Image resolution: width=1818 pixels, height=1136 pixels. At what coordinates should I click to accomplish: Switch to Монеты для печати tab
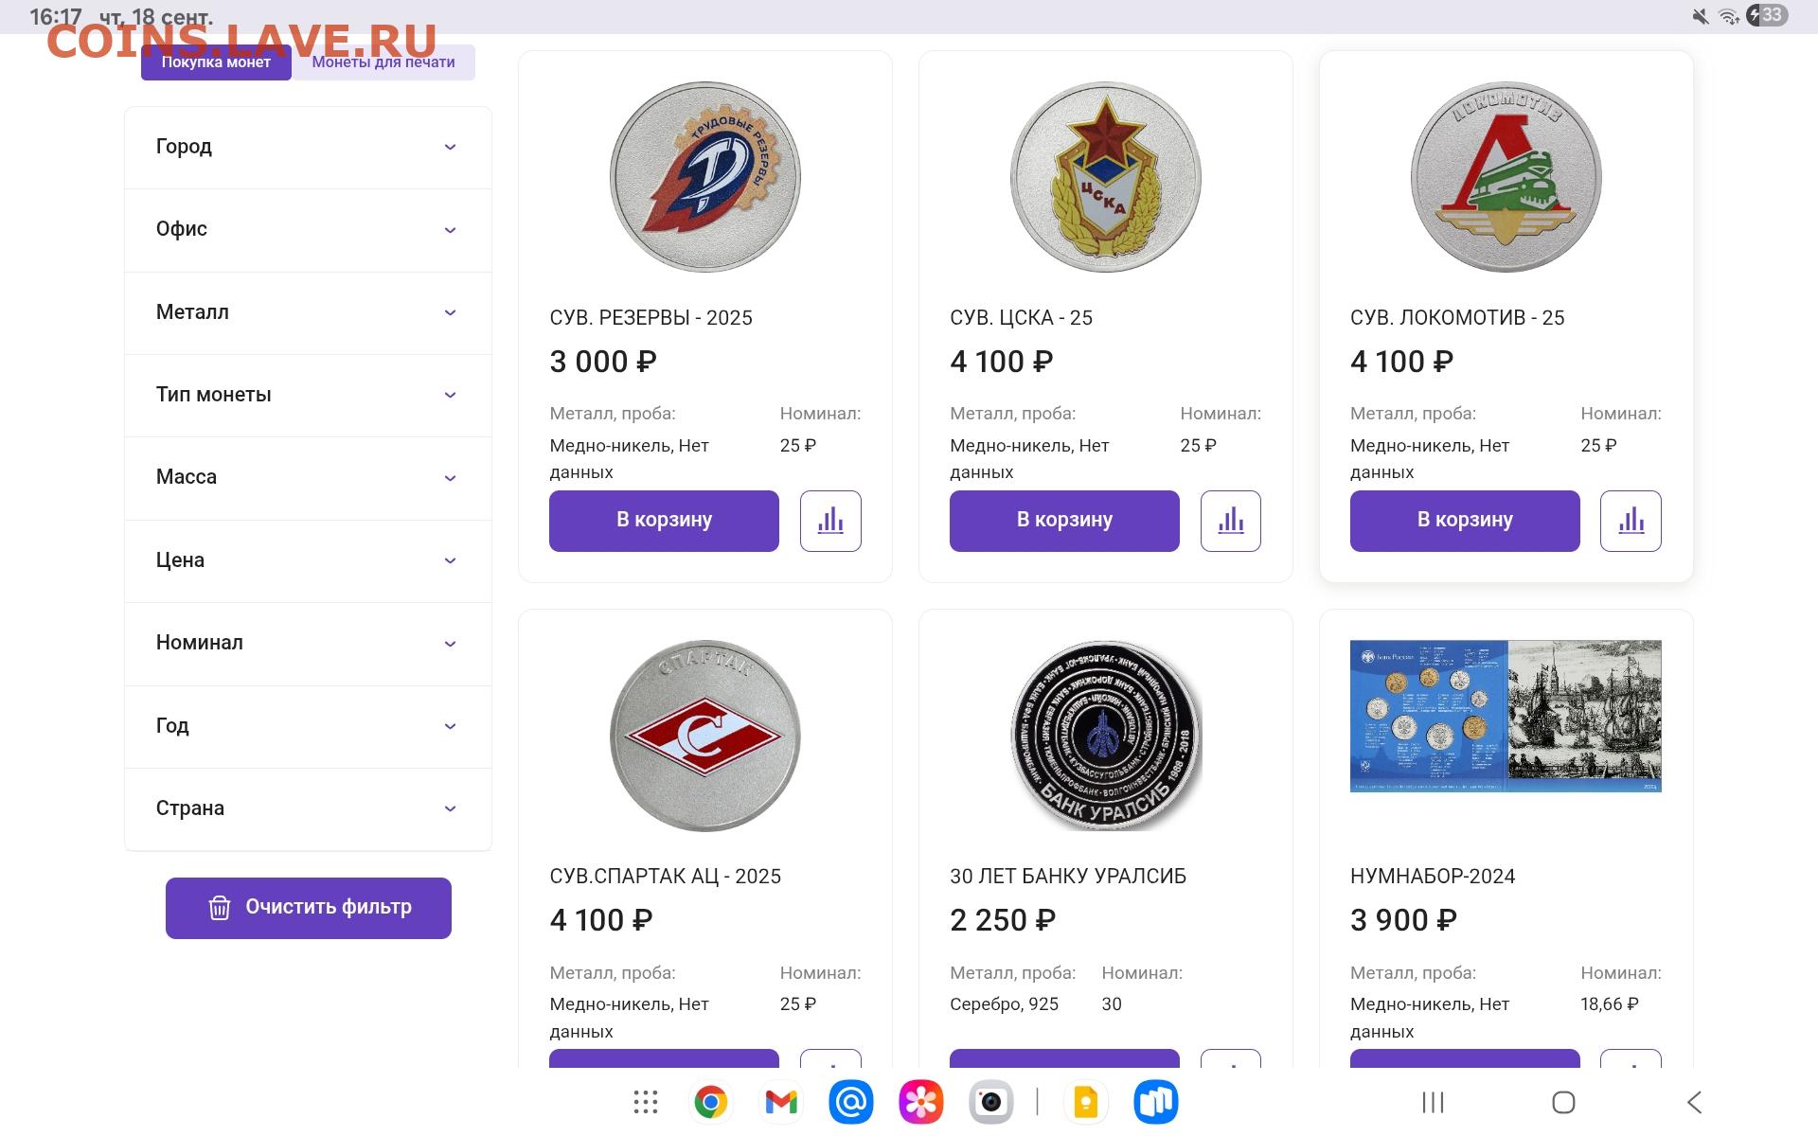[x=383, y=62]
